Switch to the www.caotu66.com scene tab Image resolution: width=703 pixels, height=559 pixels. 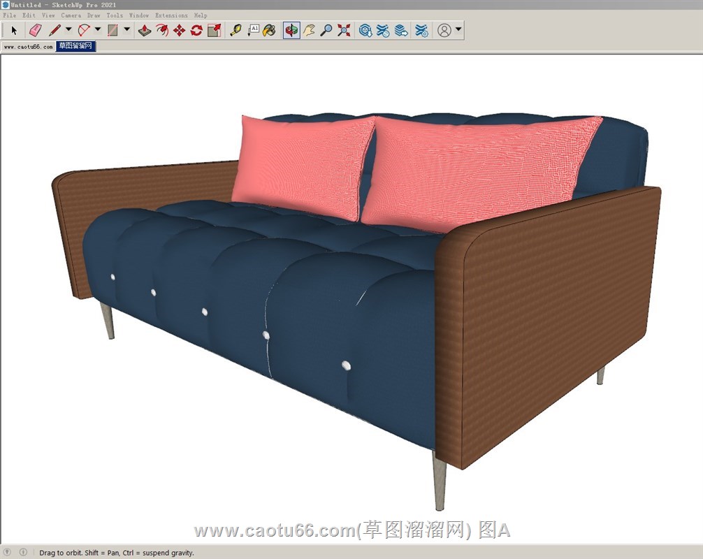tap(28, 47)
